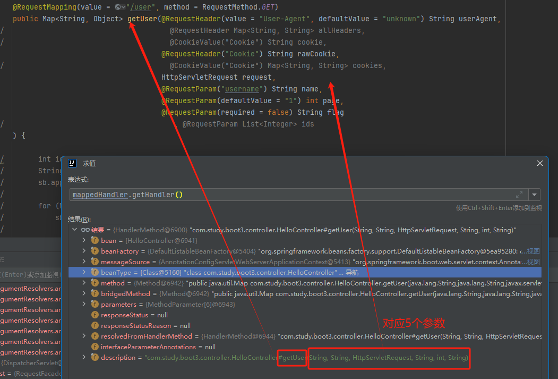Expand the expression editor with the expand icon
Screen dimensions: 558x379
[x=519, y=195]
